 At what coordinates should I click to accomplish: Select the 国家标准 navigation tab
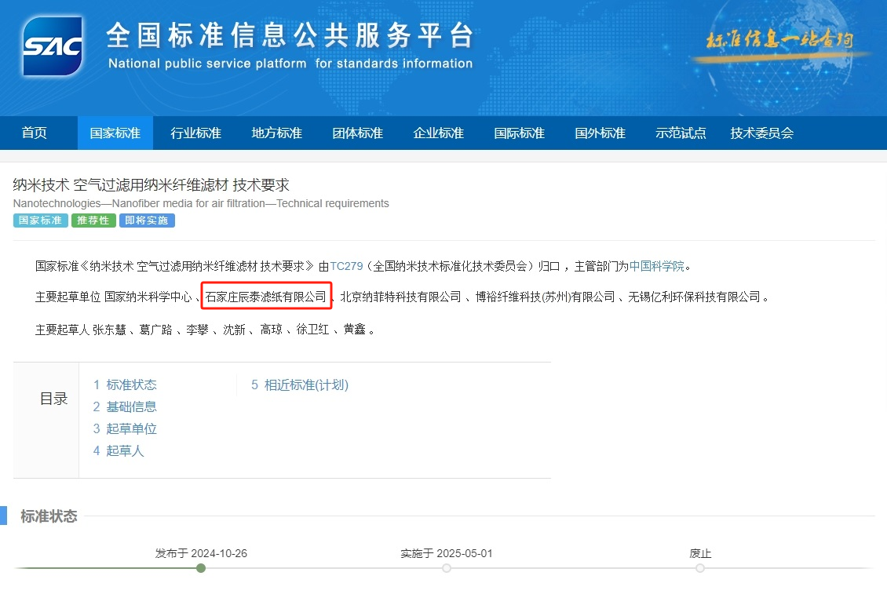pyautogui.click(x=115, y=133)
